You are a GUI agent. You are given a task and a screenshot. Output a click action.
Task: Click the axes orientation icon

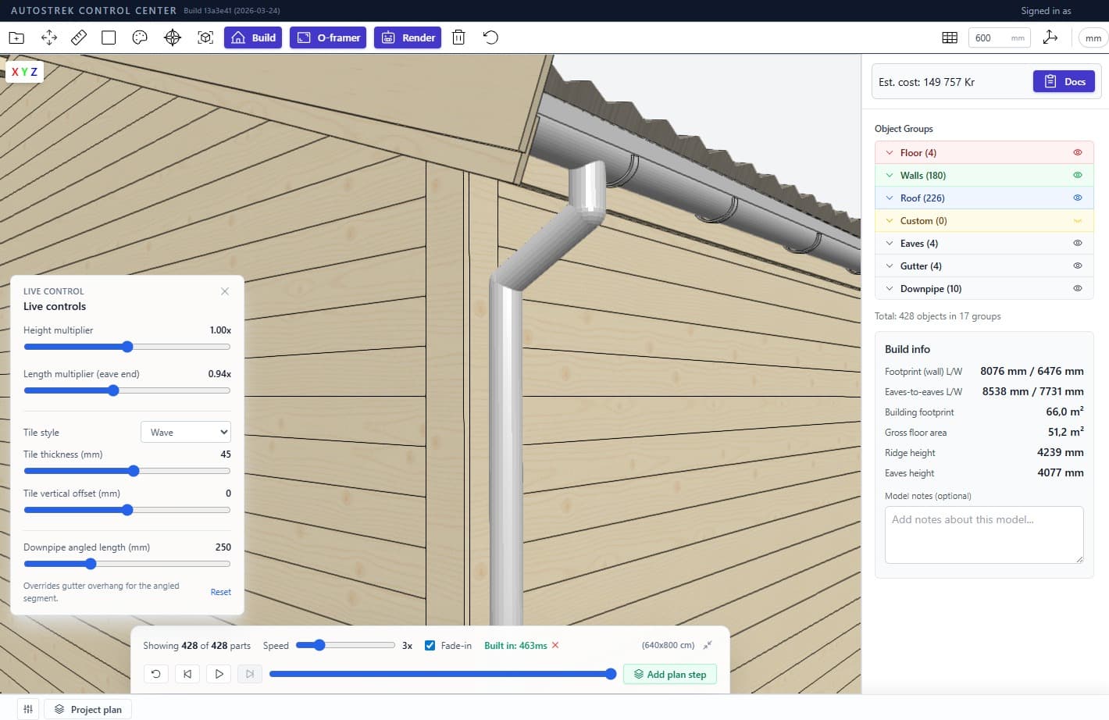[x=1050, y=37]
